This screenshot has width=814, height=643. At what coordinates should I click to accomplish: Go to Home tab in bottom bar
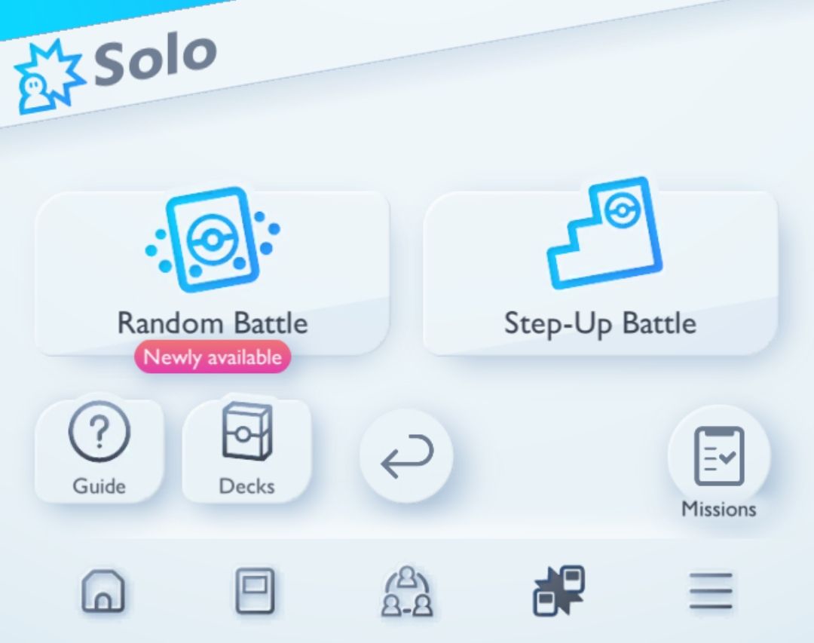point(103,590)
